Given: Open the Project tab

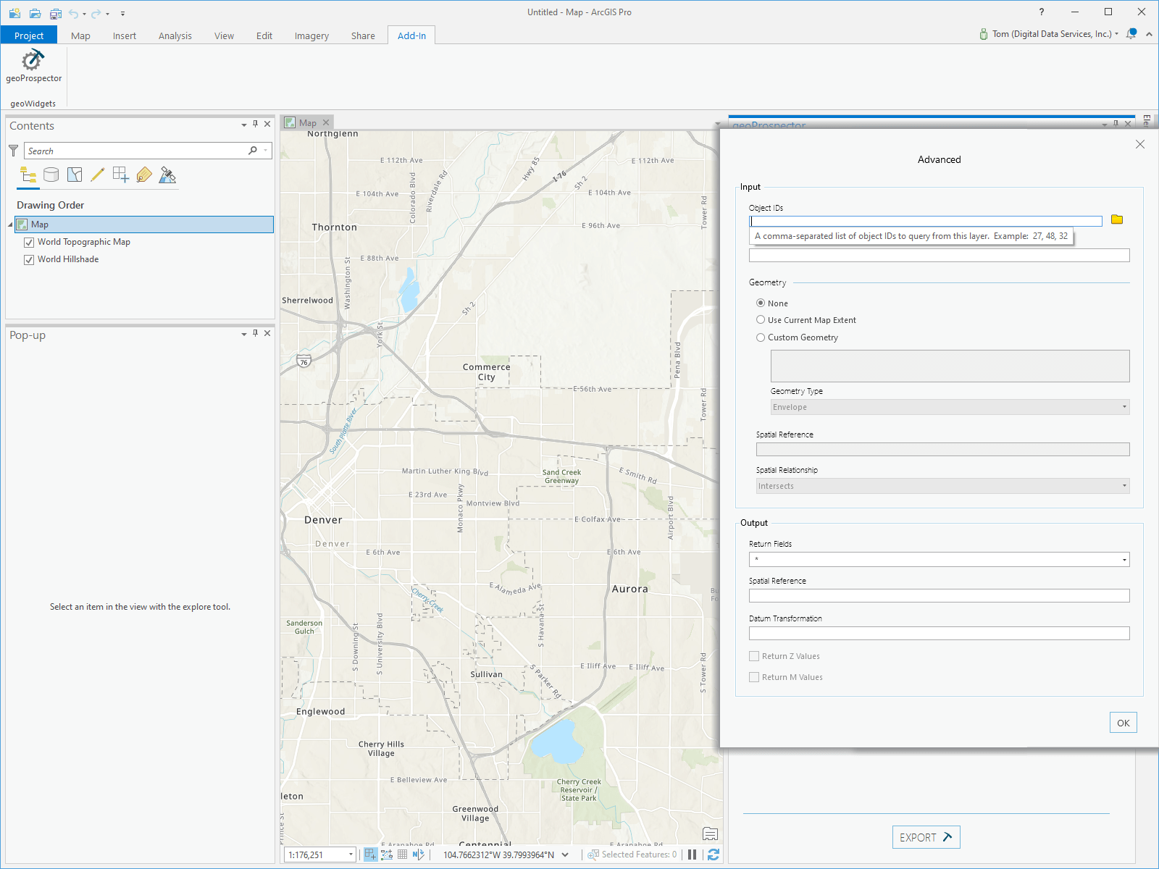Looking at the screenshot, I should pyautogui.click(x=29, y=35).
